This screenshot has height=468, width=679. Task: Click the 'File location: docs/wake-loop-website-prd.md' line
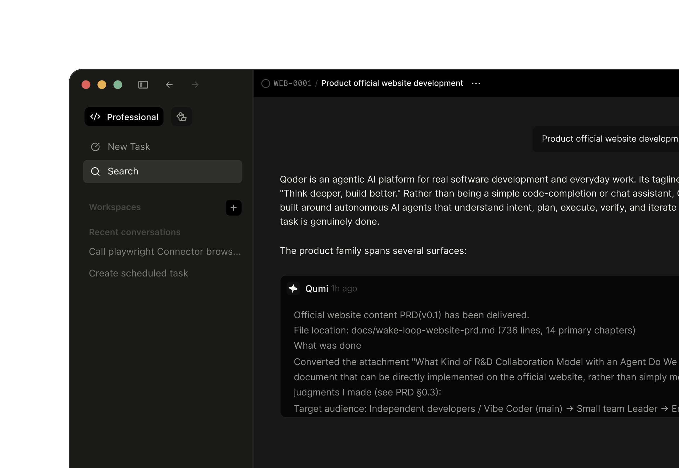point(464,330)
